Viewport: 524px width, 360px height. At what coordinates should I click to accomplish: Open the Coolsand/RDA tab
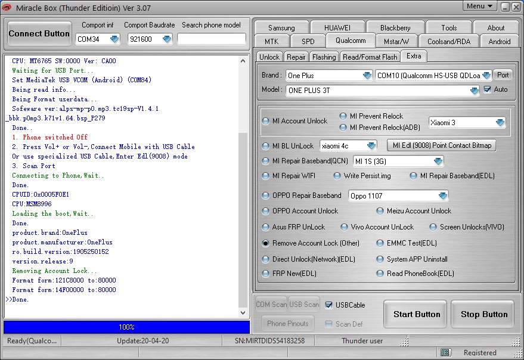[x=449, y=42]
